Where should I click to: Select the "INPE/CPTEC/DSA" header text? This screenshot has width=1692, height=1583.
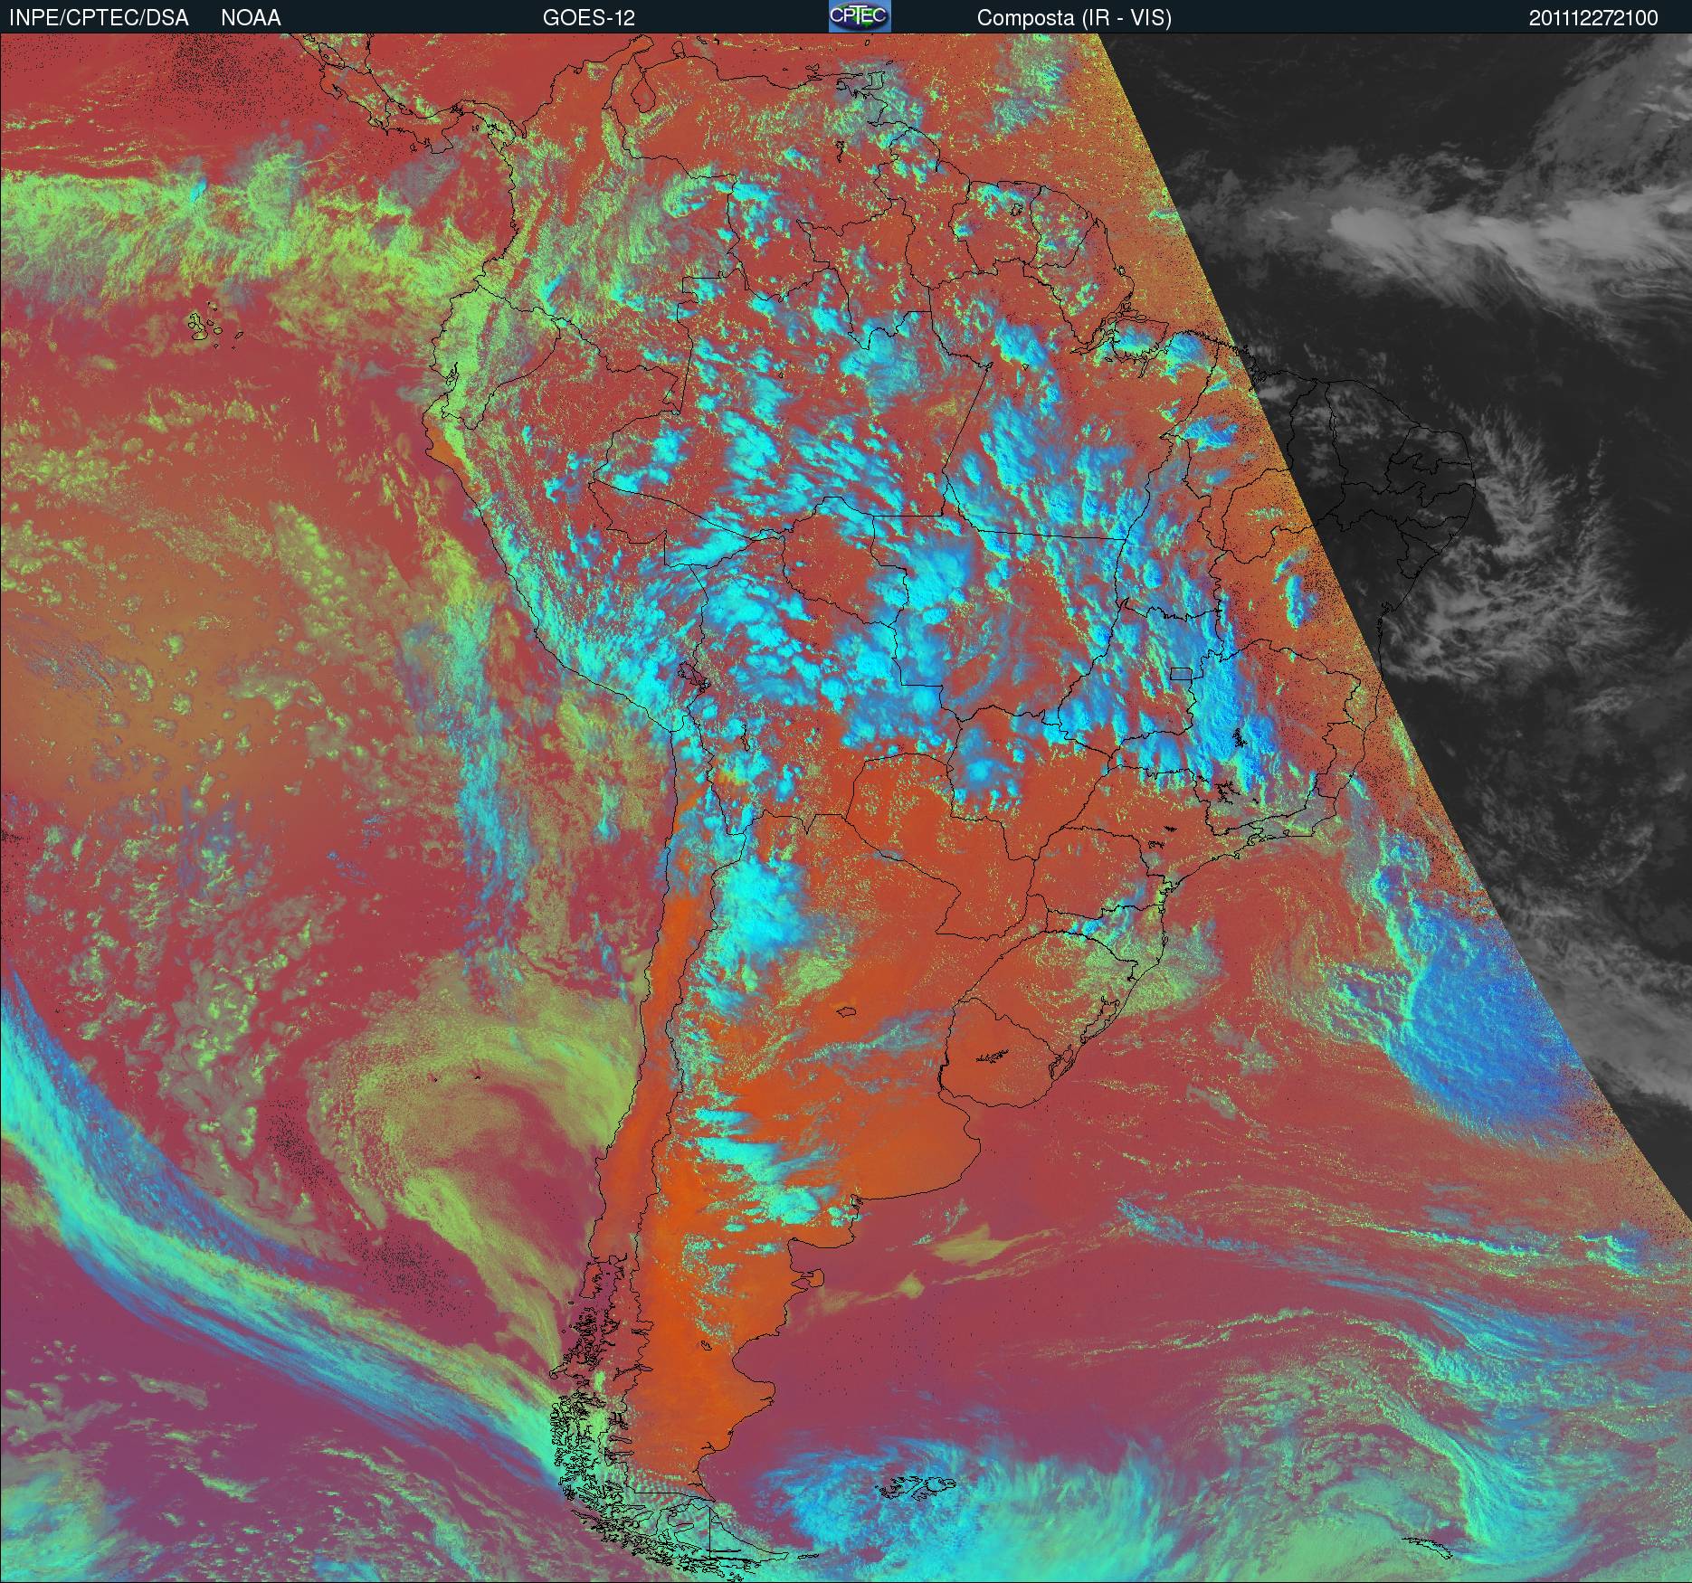coord(99,18)
